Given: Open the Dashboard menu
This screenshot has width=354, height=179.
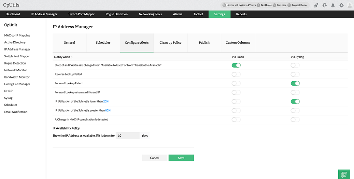Looking at the screenshot, I should (x=13, y=14).
